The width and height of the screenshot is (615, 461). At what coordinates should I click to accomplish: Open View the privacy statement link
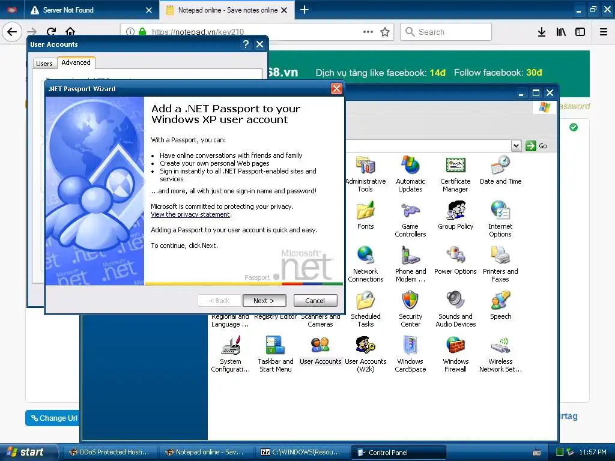pyautogui.click(x=190, y=214)
